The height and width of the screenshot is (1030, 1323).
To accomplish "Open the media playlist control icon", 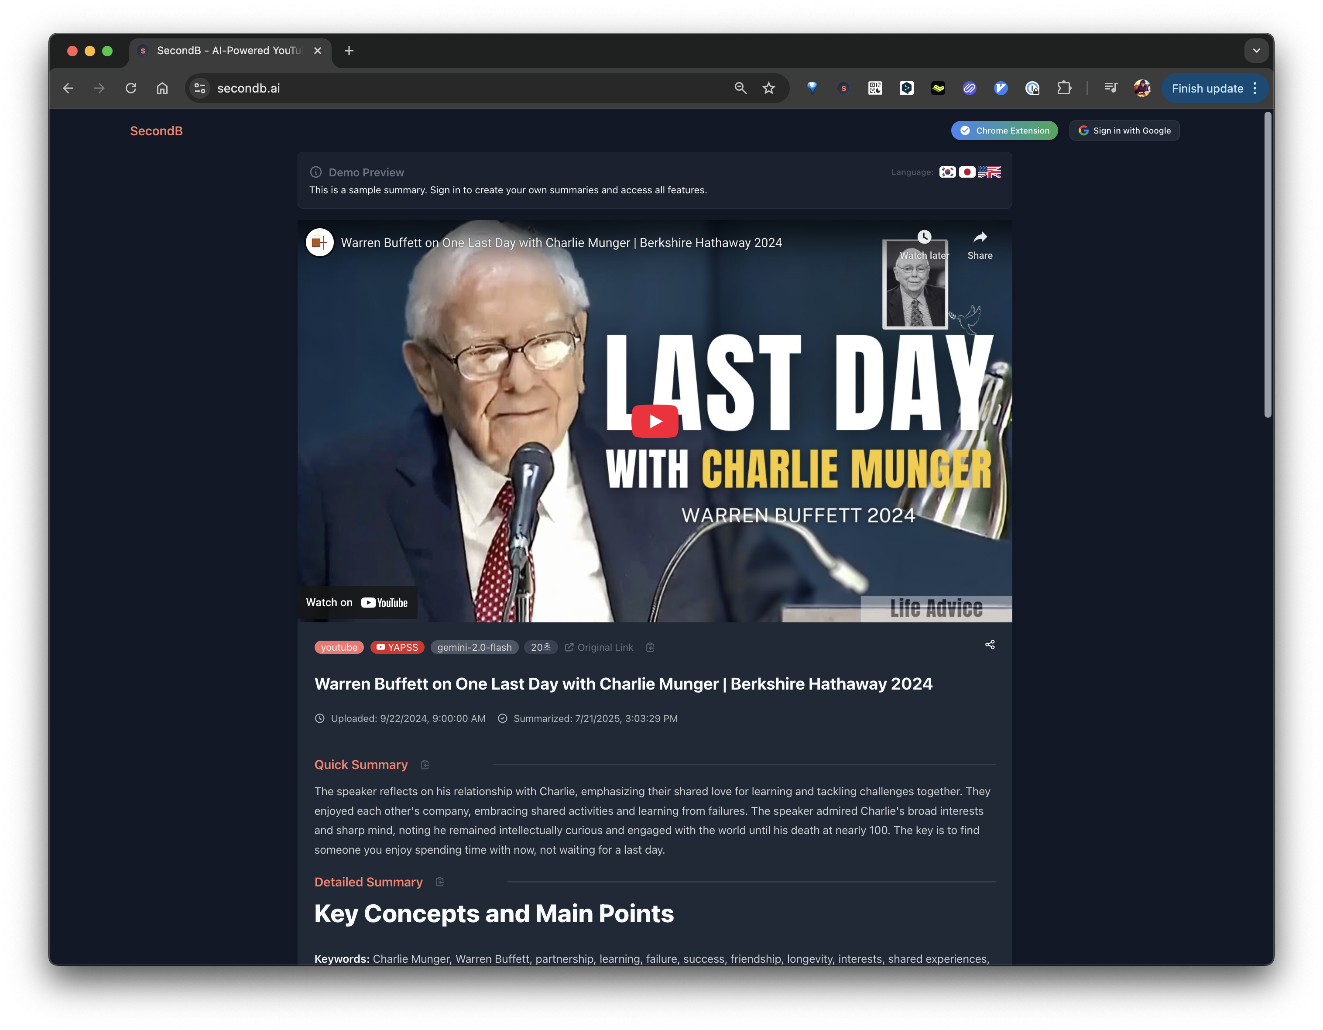I will [1110, 89].
